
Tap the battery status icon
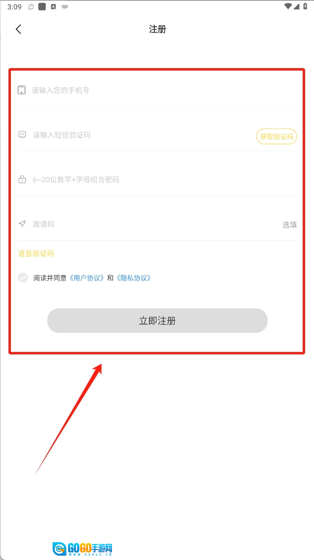(x=305, y=6)
